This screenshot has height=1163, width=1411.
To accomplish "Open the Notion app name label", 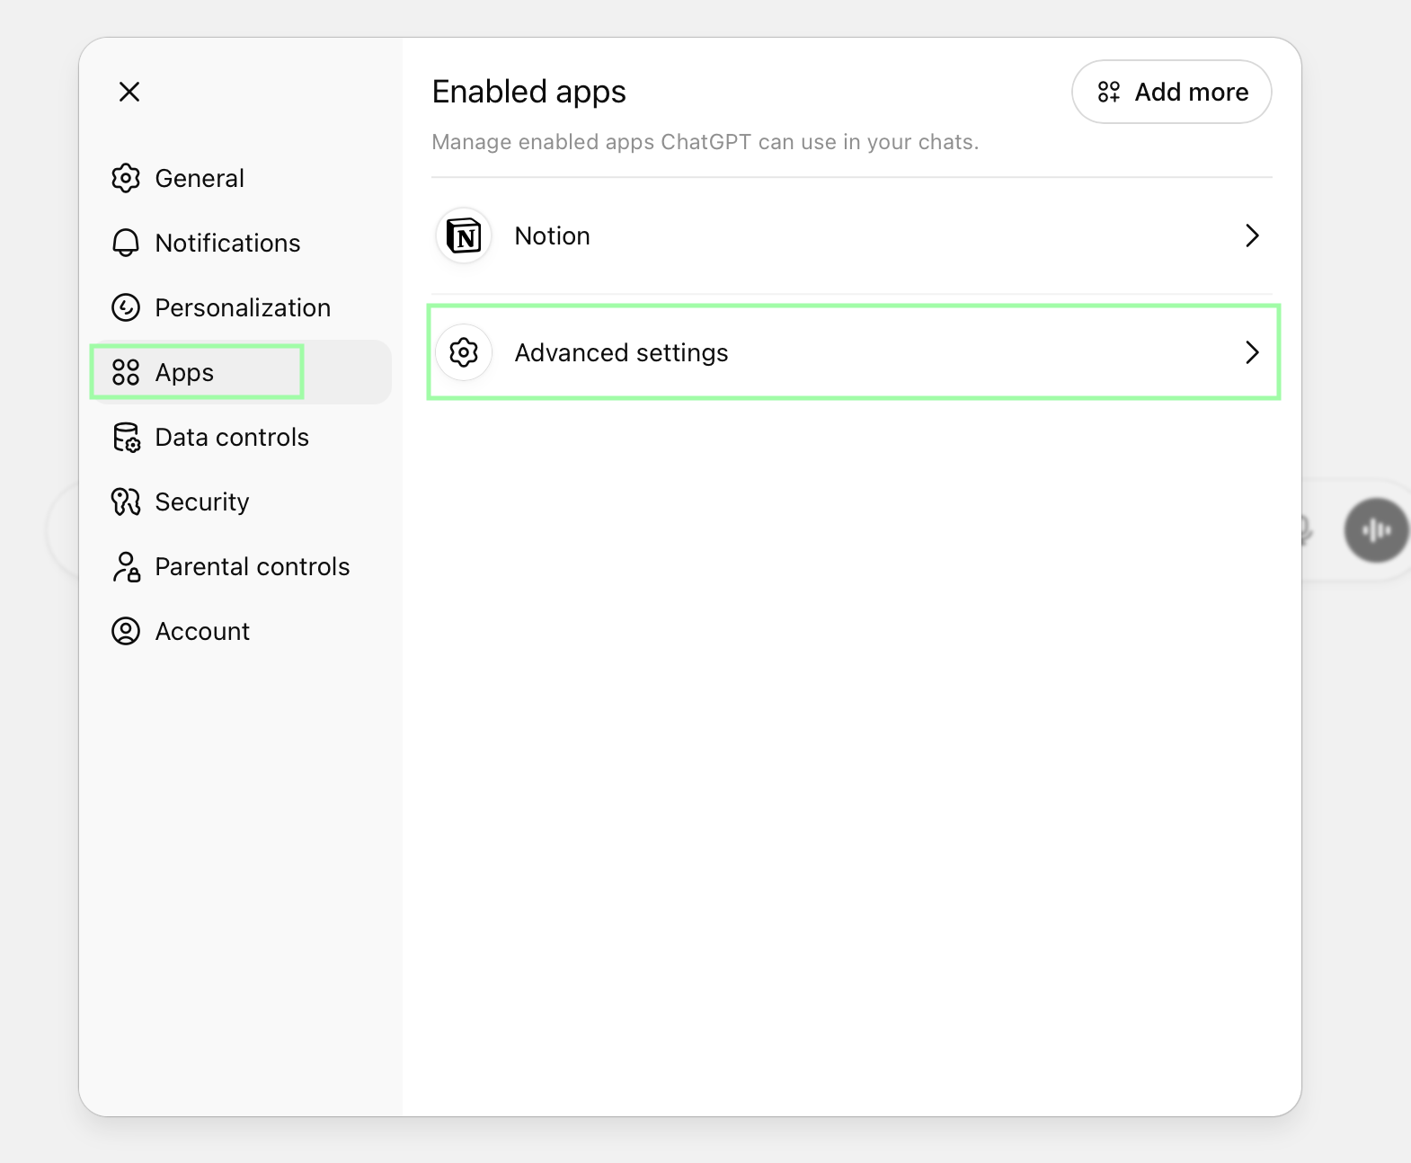I will 552,236.
